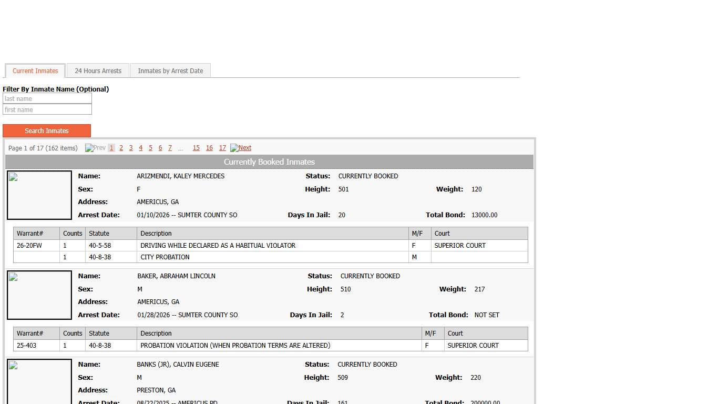This screenshot has height=404, width=718.
Task: Open the Current Inmates tab
Action: tap(35, 71)
